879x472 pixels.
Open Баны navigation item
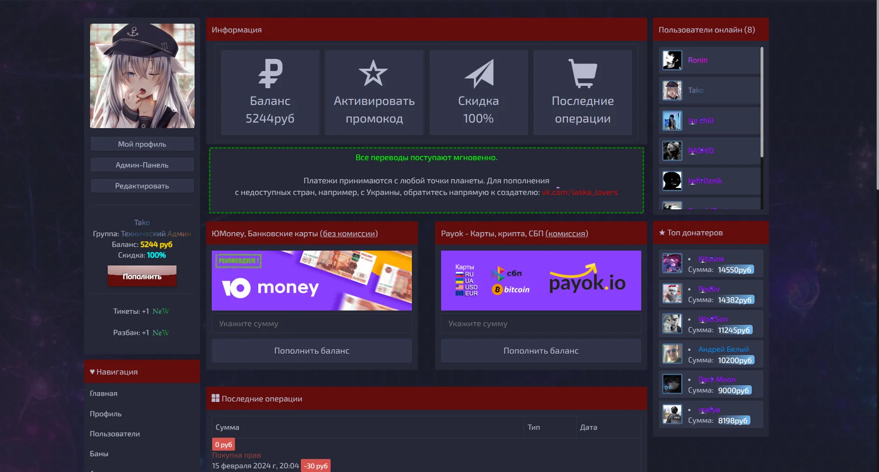pos(99,453)
